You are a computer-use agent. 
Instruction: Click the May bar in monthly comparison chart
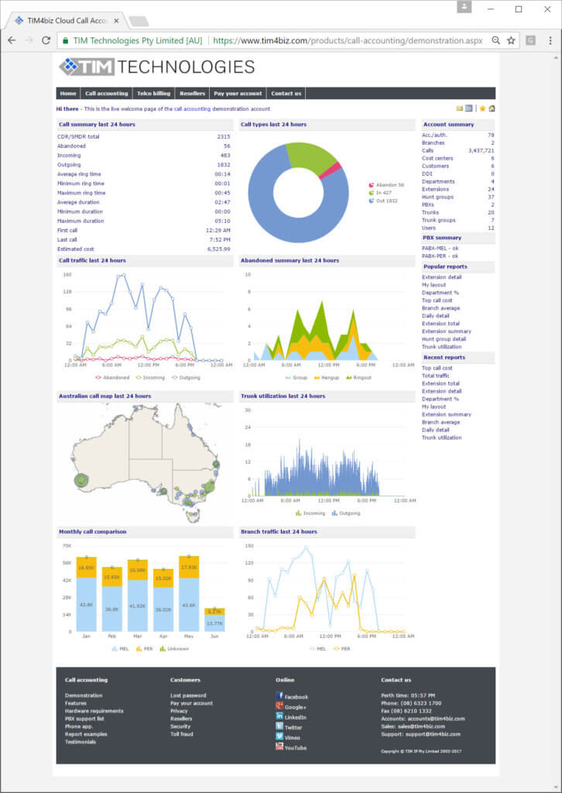pos(189,594)
